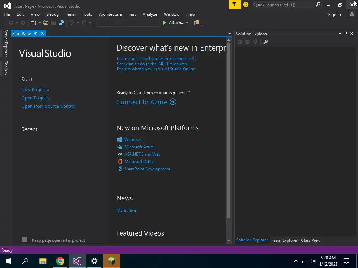Close the Solution Explorer panel
This screenshot has width=358, height=268.
point(352,33)
